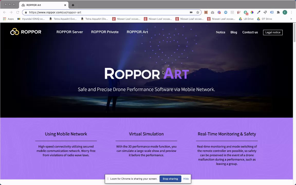Click the ROPPOR Art hero title
Image resolution: width=296 pixels, height=185 pixels.
point(146,74)
